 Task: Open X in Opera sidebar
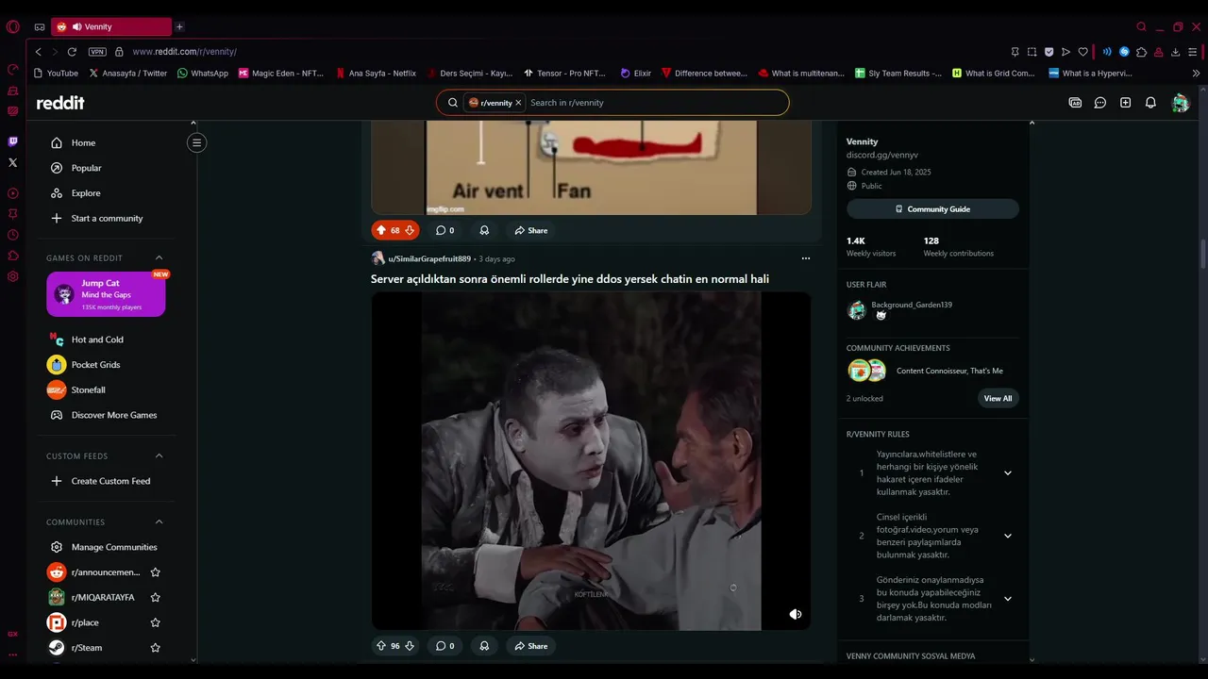(x=12, y=162)
